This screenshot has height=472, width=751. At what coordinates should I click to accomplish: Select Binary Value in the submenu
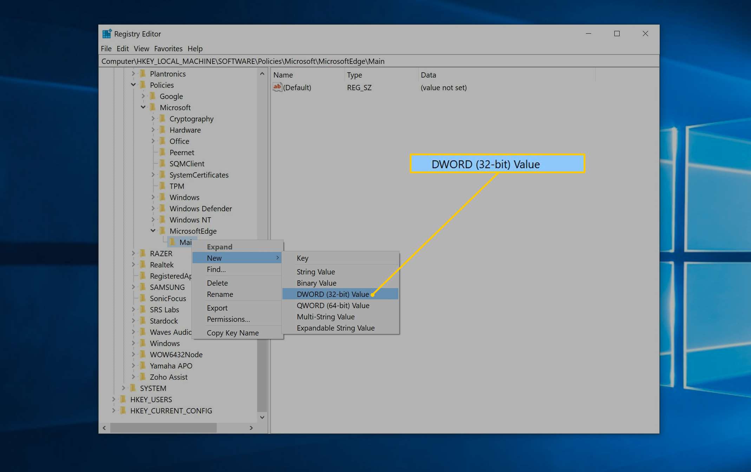click(340, 283)
